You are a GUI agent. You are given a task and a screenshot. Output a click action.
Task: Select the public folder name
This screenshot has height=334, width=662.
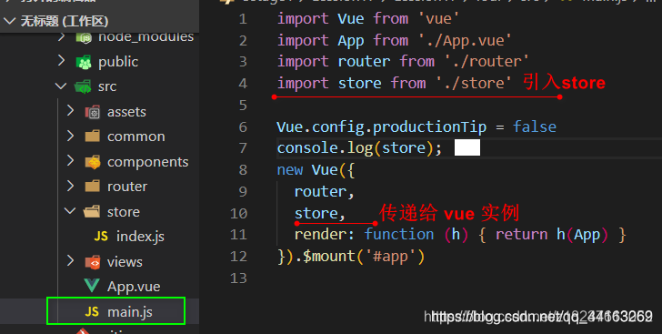pyautogui.click(x=118, y=62)
